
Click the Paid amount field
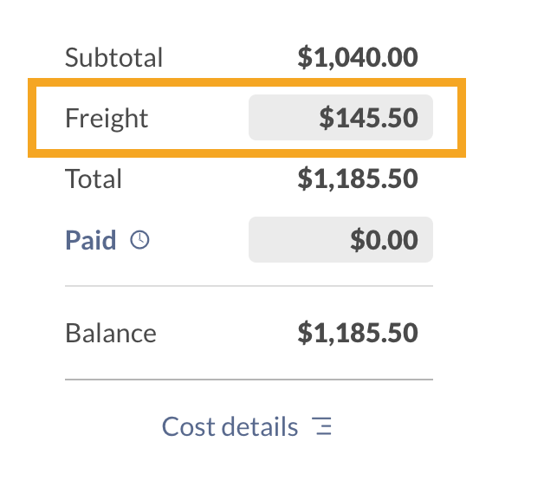click(340, 240)
